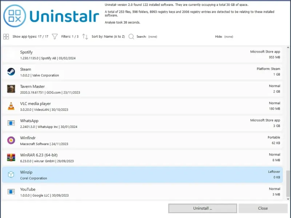291x218 pixels.
Task: Select the Tavern Master entry name
Action: (32, 86)
